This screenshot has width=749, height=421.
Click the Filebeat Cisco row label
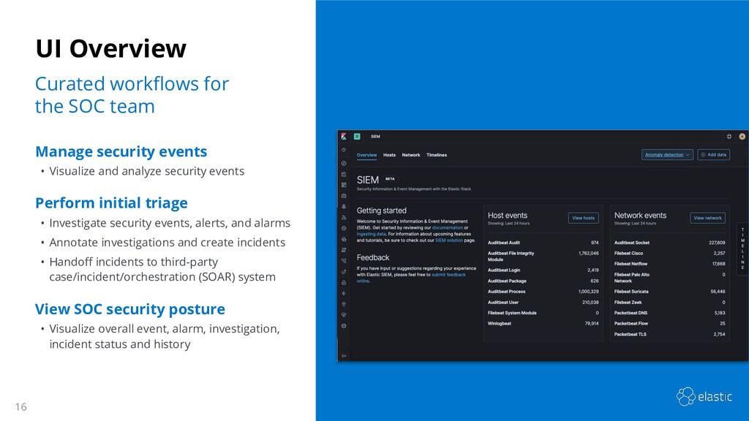628,254
